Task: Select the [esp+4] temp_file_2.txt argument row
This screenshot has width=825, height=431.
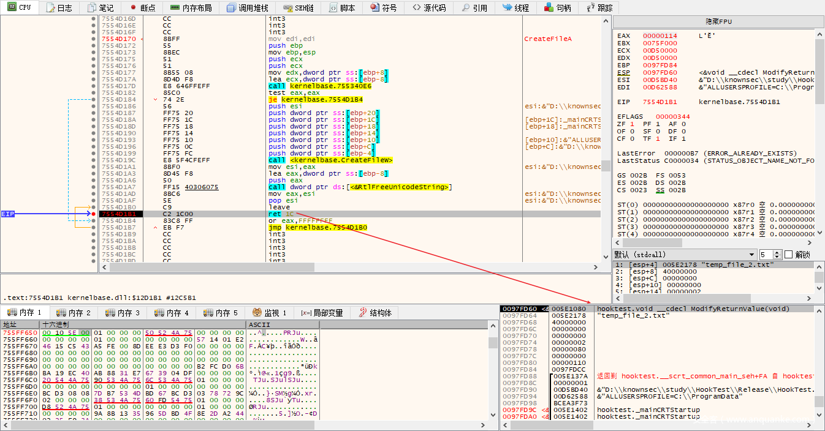Action: [693, 264]
